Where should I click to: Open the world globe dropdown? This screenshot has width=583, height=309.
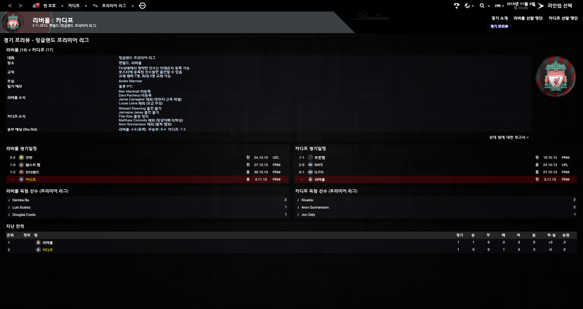468,6
